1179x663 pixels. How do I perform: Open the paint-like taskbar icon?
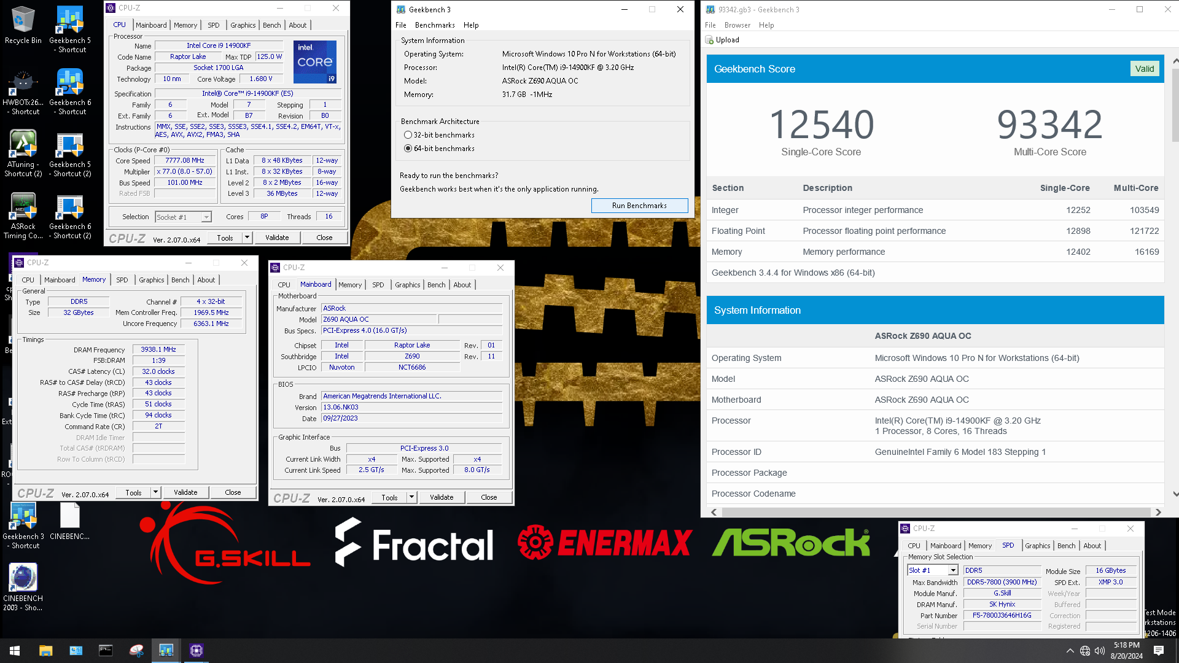[x=136, y=650]
